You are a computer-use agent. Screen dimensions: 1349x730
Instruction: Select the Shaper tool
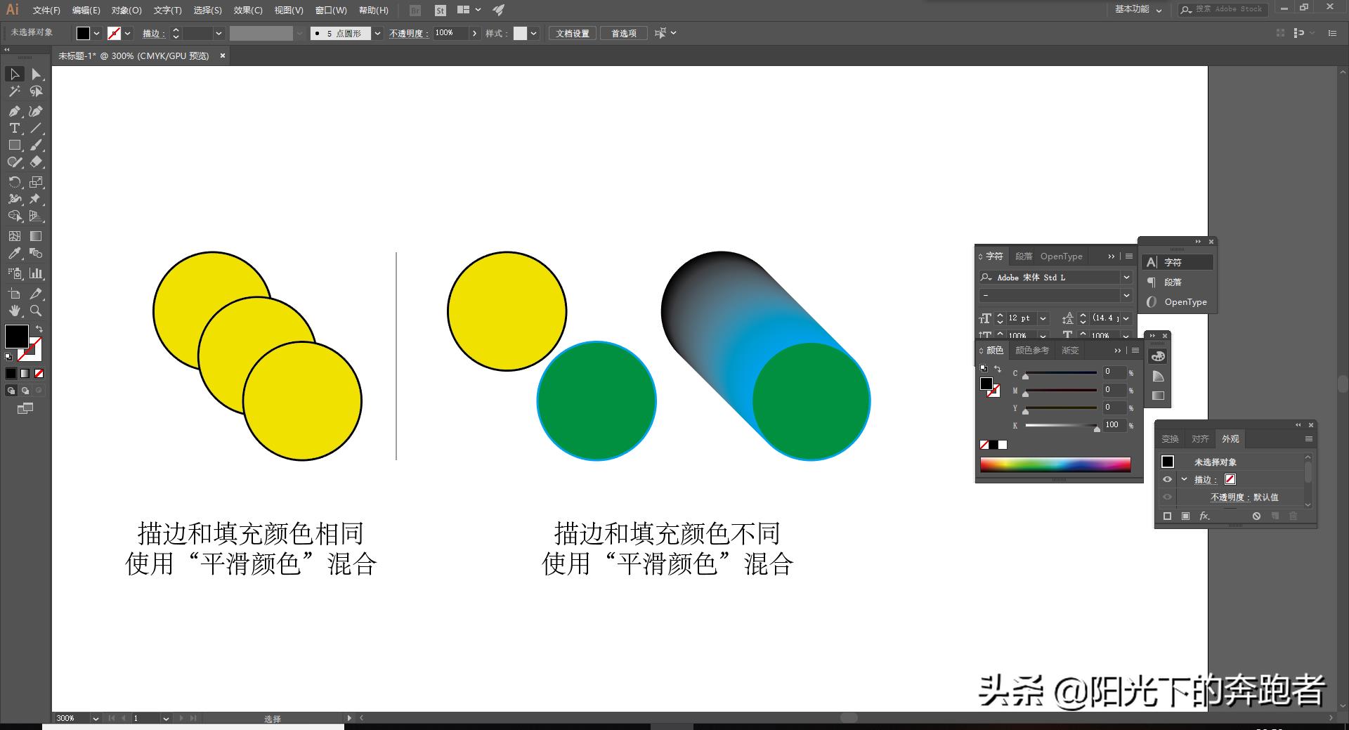pyautogui.click(x=14, y=162)
